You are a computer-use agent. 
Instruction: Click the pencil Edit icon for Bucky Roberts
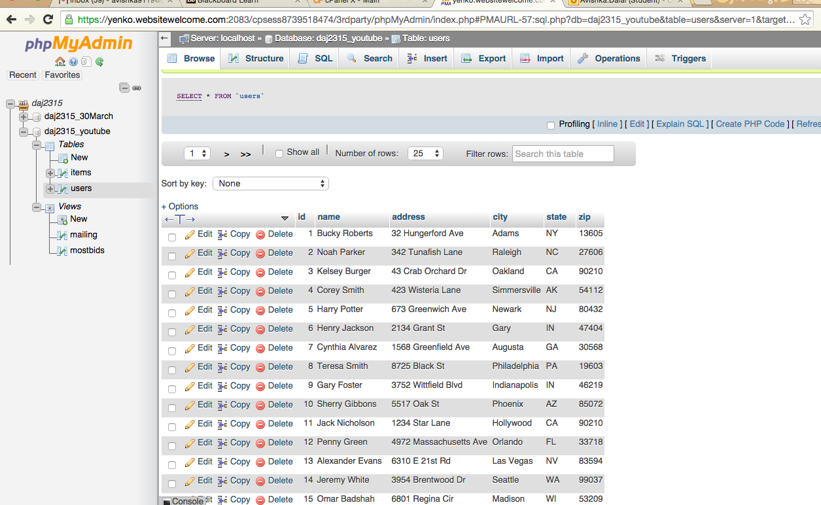point(190,234)
